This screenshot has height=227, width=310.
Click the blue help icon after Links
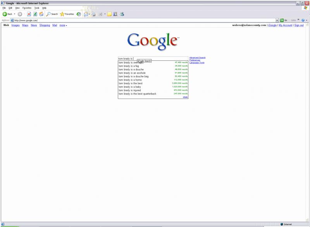(x=303, y=20)
